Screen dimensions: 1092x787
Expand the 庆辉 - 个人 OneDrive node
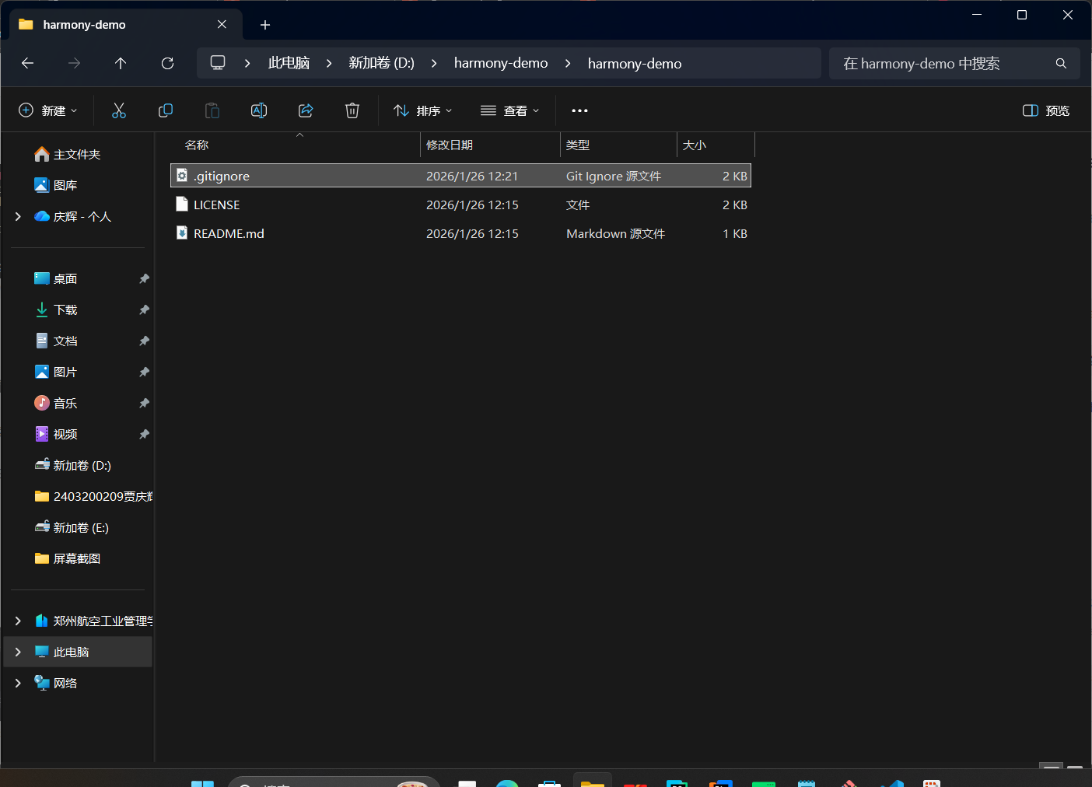18,216
